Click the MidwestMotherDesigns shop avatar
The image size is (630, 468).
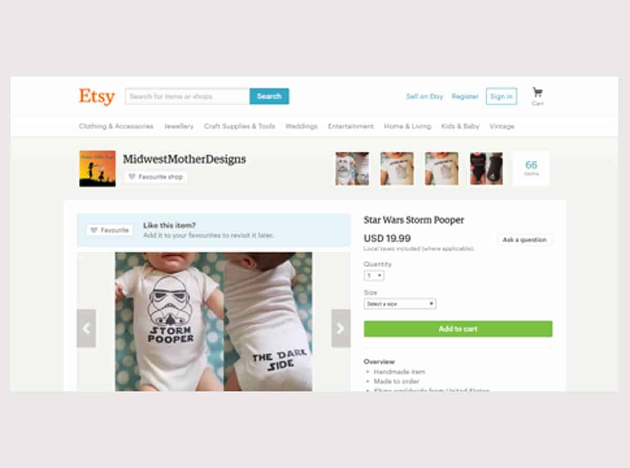point(97,169)
